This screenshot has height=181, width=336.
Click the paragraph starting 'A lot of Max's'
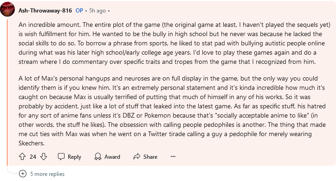pyautogui.click(x=172, y=111)
